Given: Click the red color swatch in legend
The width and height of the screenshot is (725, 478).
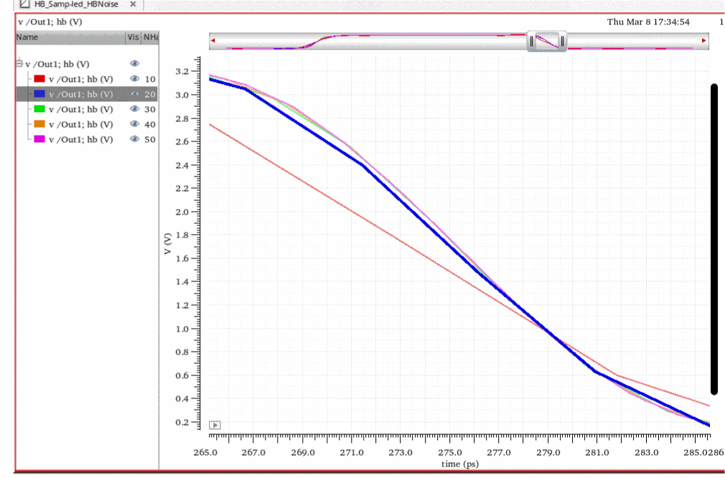Looking at the screenshot, I should click(x=39, y=79).
